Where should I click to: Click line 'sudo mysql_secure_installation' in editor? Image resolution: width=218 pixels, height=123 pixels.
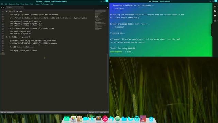coord(23,51)
